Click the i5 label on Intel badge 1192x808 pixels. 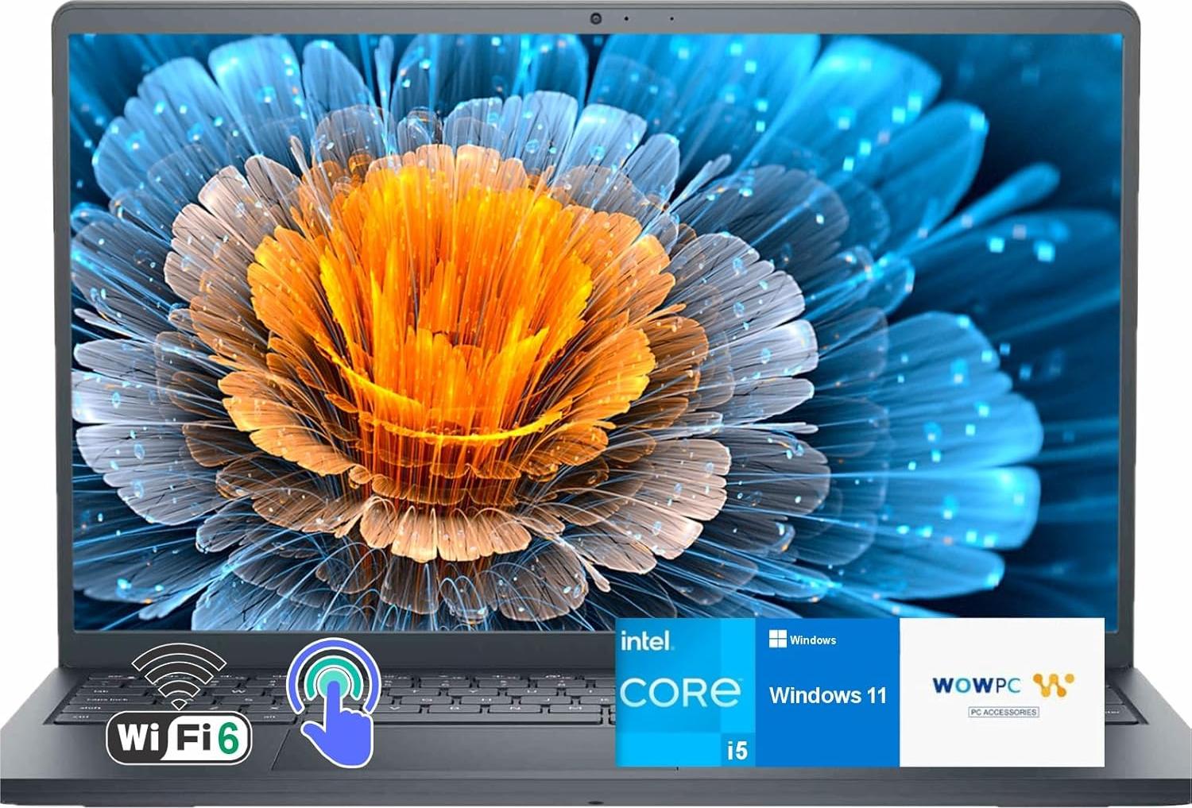[x=737, y=749]
